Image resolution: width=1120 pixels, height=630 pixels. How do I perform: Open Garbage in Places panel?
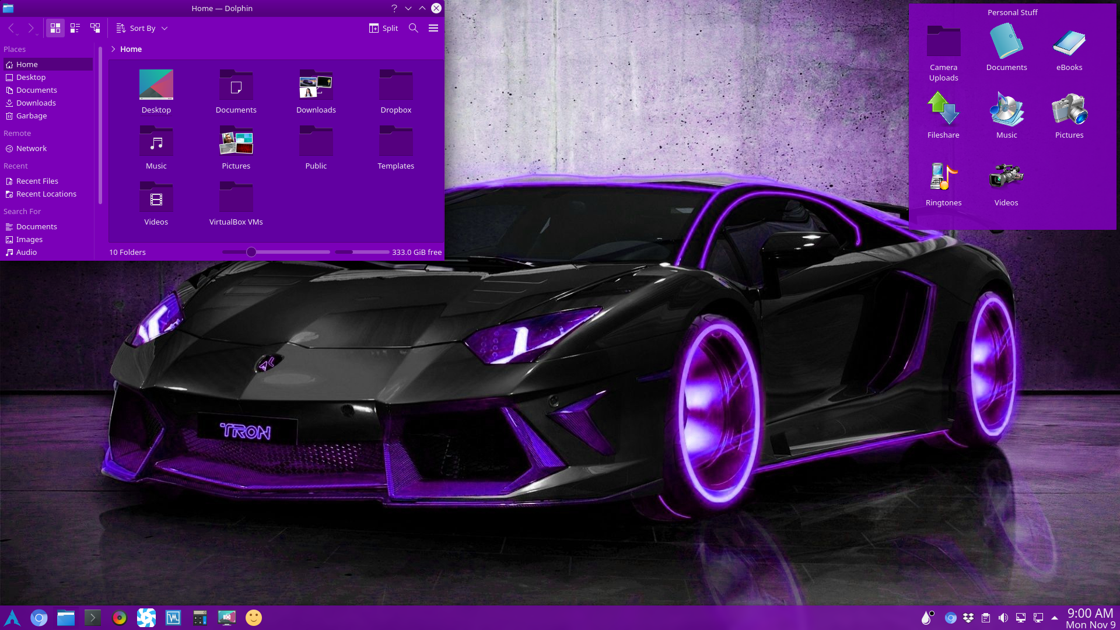click(x=48, y=116)
